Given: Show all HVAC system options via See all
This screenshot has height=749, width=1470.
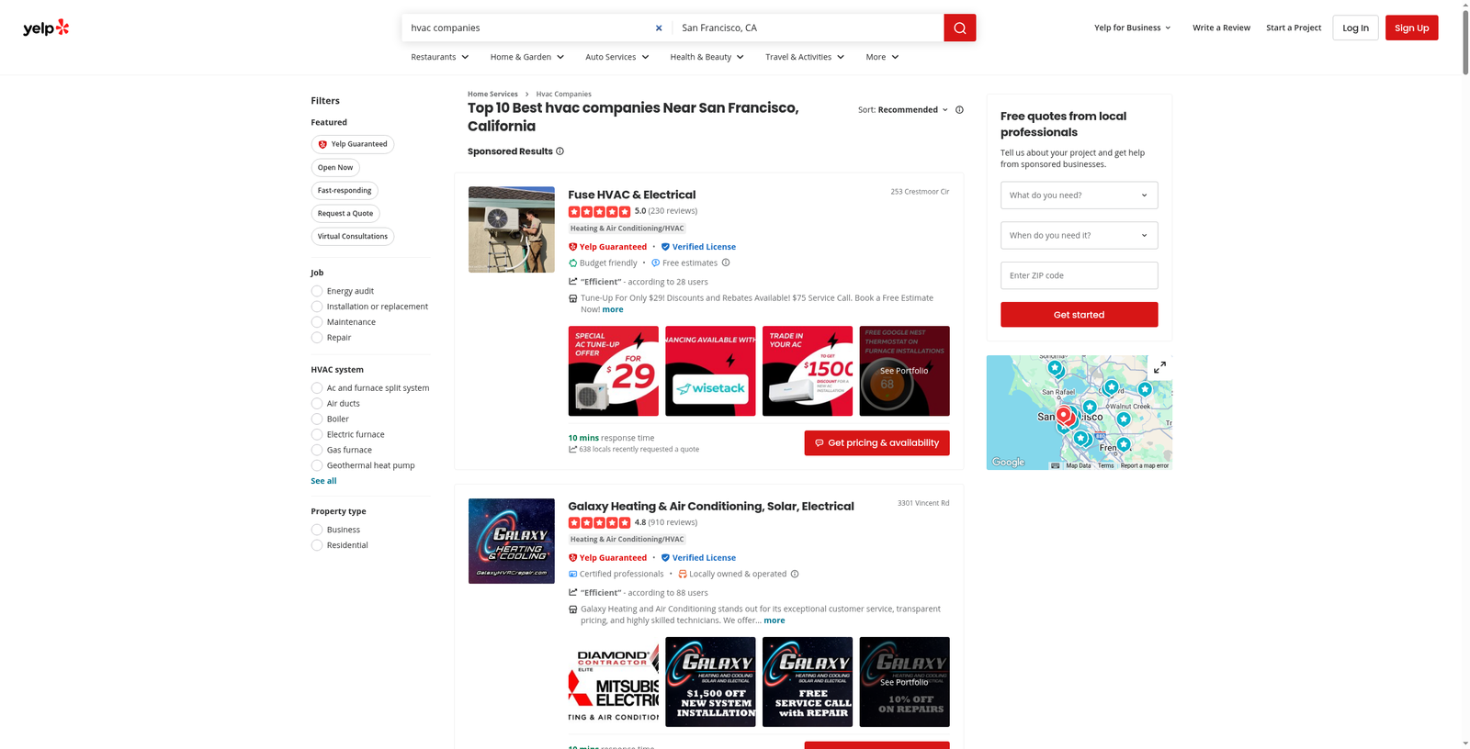Looking at the screenshot, I should [323, 481].
